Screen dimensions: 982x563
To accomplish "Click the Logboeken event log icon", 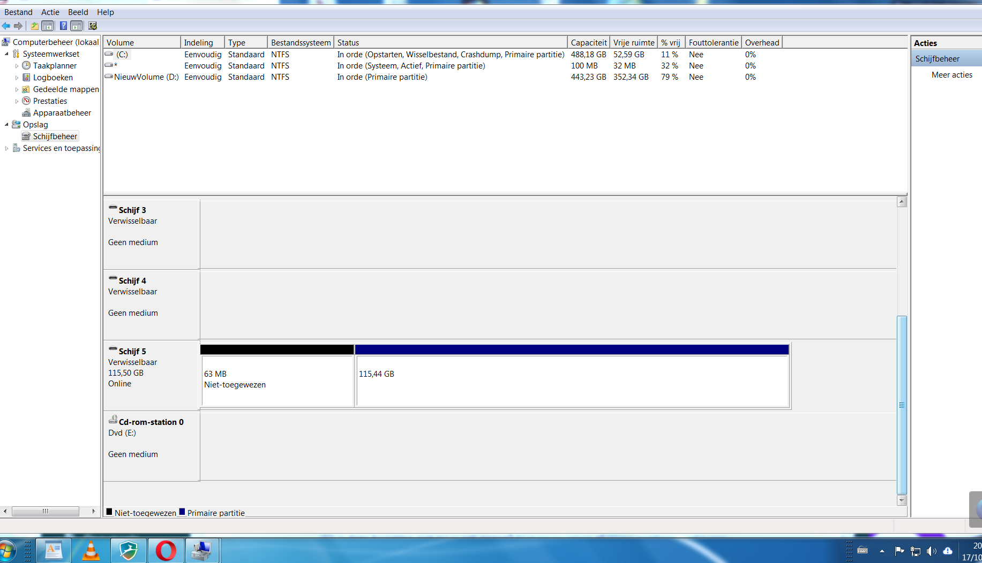I will coord(26,77).
